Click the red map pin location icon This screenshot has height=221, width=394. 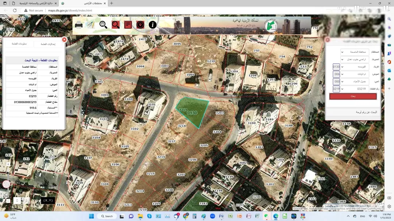click(140, 25)
